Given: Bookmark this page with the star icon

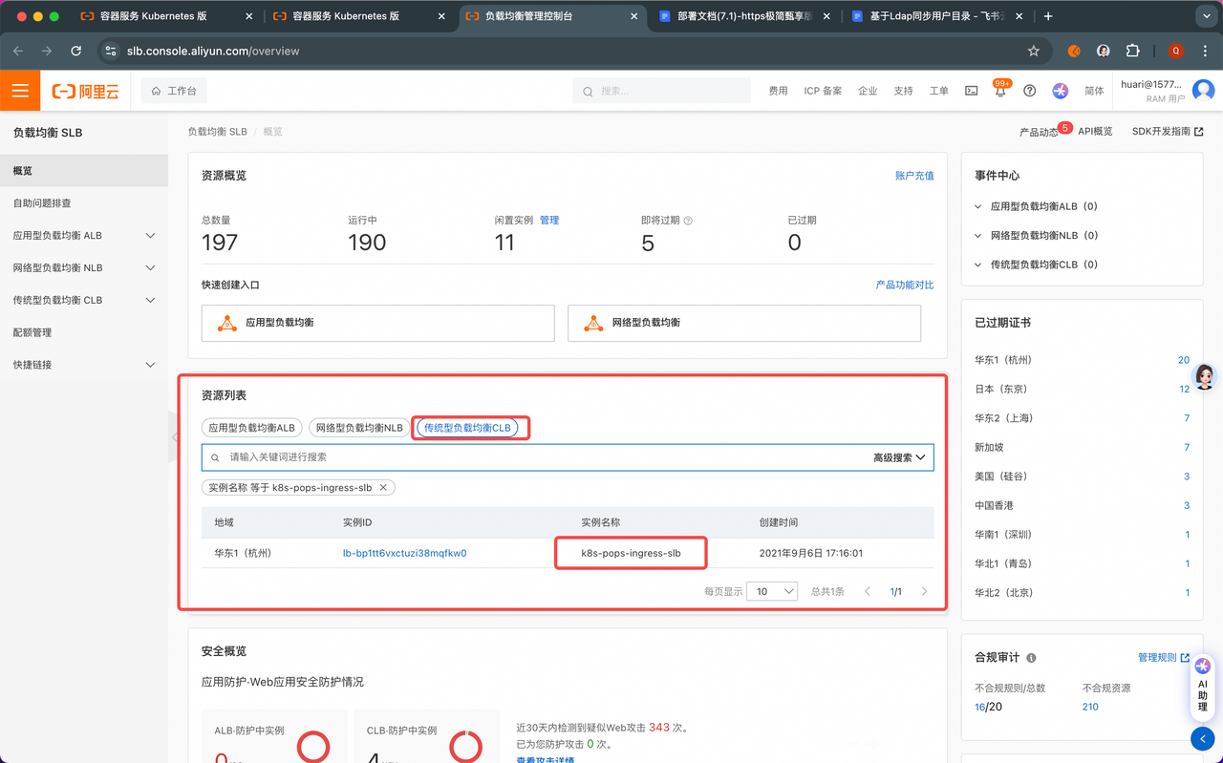Looking at the screenshot, I should [1033, 51].
